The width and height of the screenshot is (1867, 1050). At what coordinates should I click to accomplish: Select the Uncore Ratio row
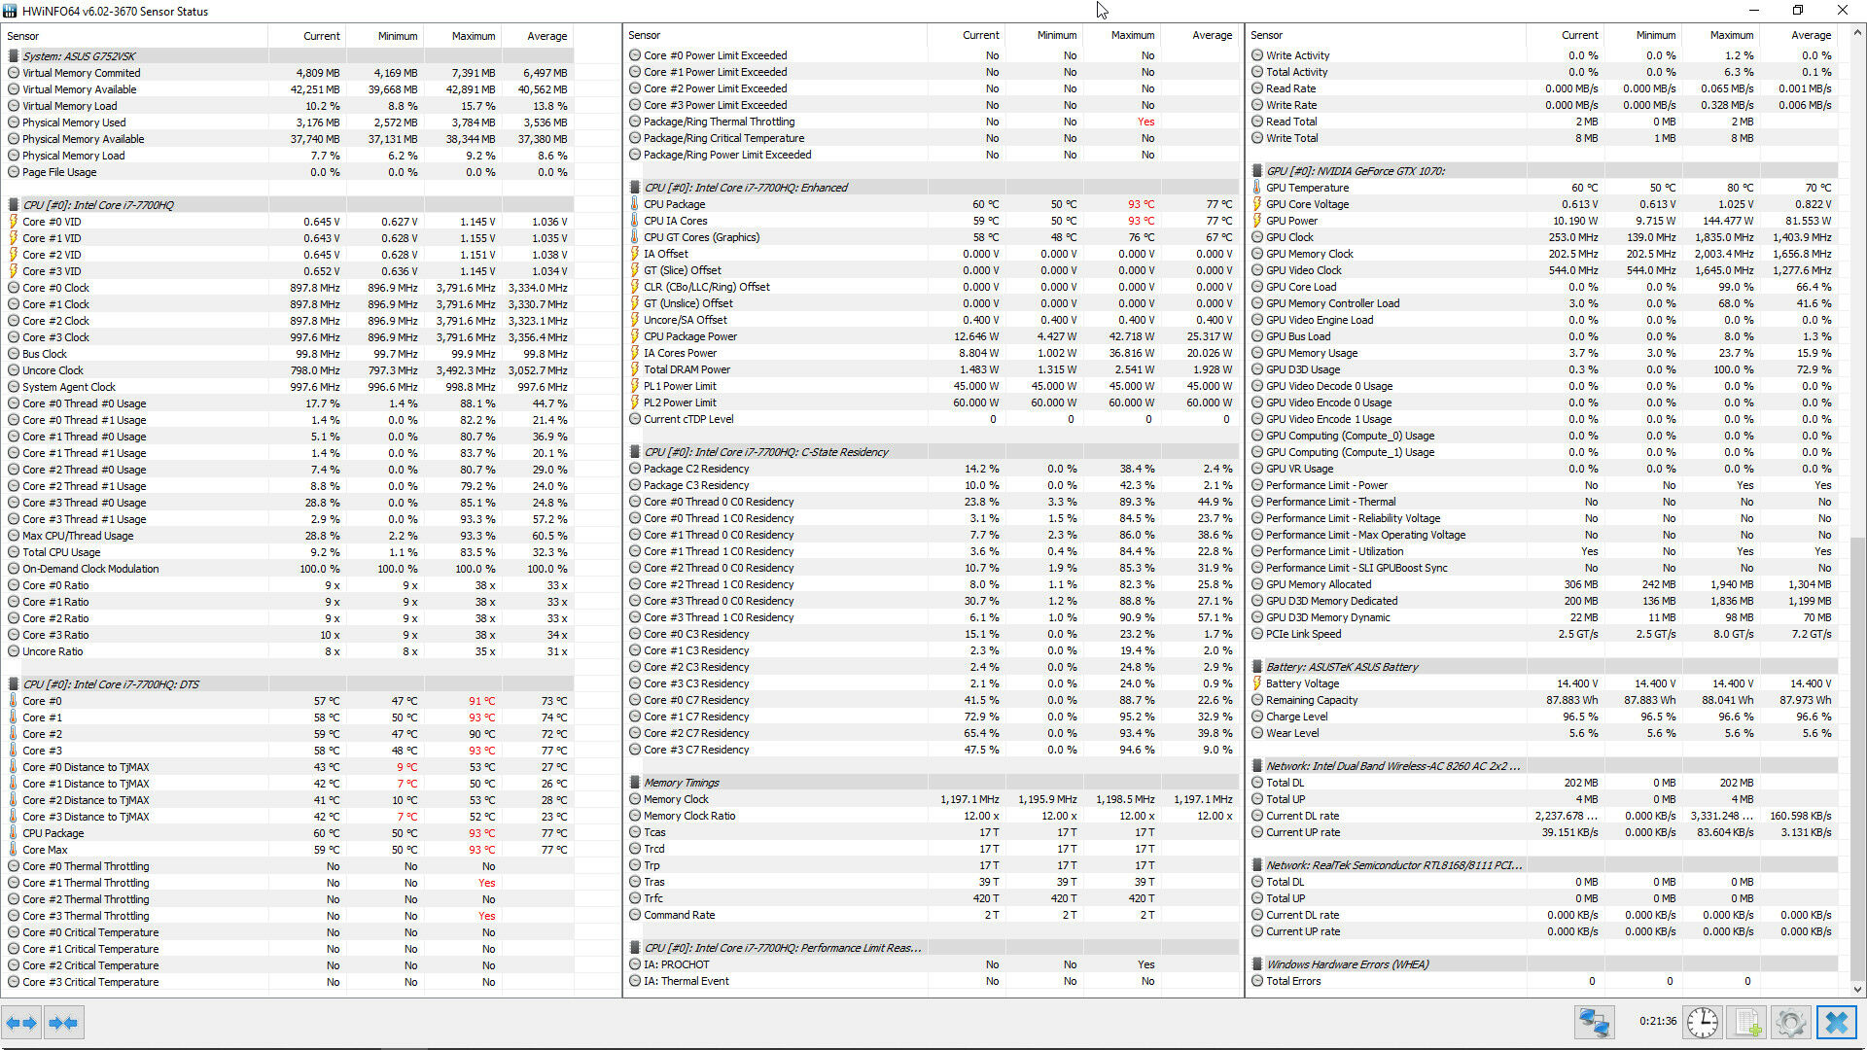coord(289,651)
